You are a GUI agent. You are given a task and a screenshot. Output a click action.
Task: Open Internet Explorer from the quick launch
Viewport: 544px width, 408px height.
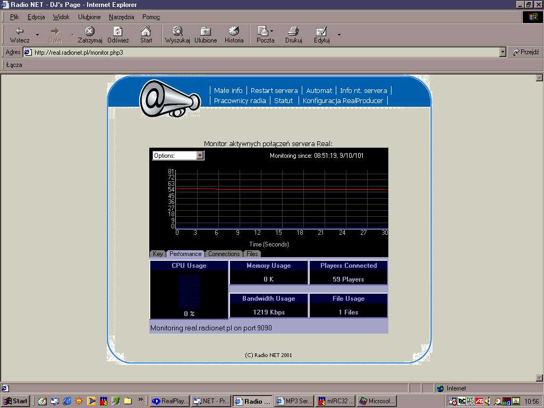pos(67,401)
